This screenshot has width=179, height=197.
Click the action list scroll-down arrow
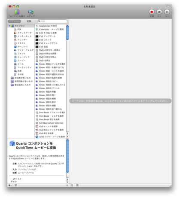click(67, 136)
